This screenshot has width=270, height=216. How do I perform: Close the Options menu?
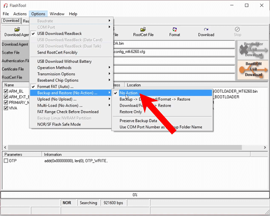point(38,14)
